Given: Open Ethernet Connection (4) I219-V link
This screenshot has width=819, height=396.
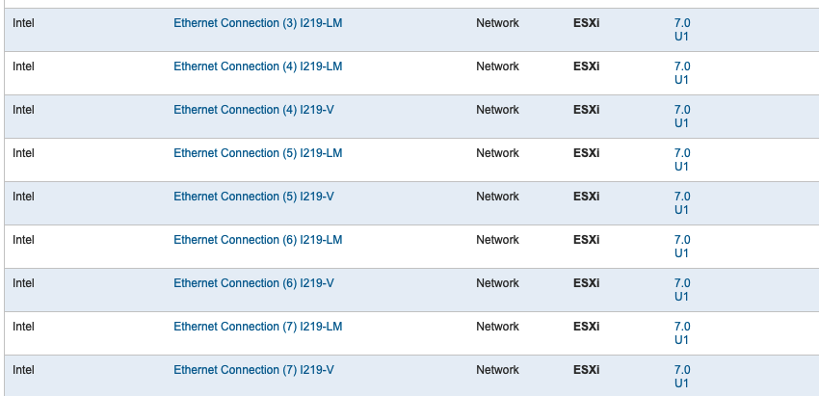Looking at the screenshot, I should tap(253, 110).
